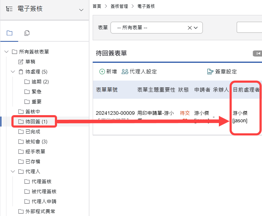Click folder icon beside 已完成
The height and width of the screenshot is (216, 262).
tap(21, 132)
